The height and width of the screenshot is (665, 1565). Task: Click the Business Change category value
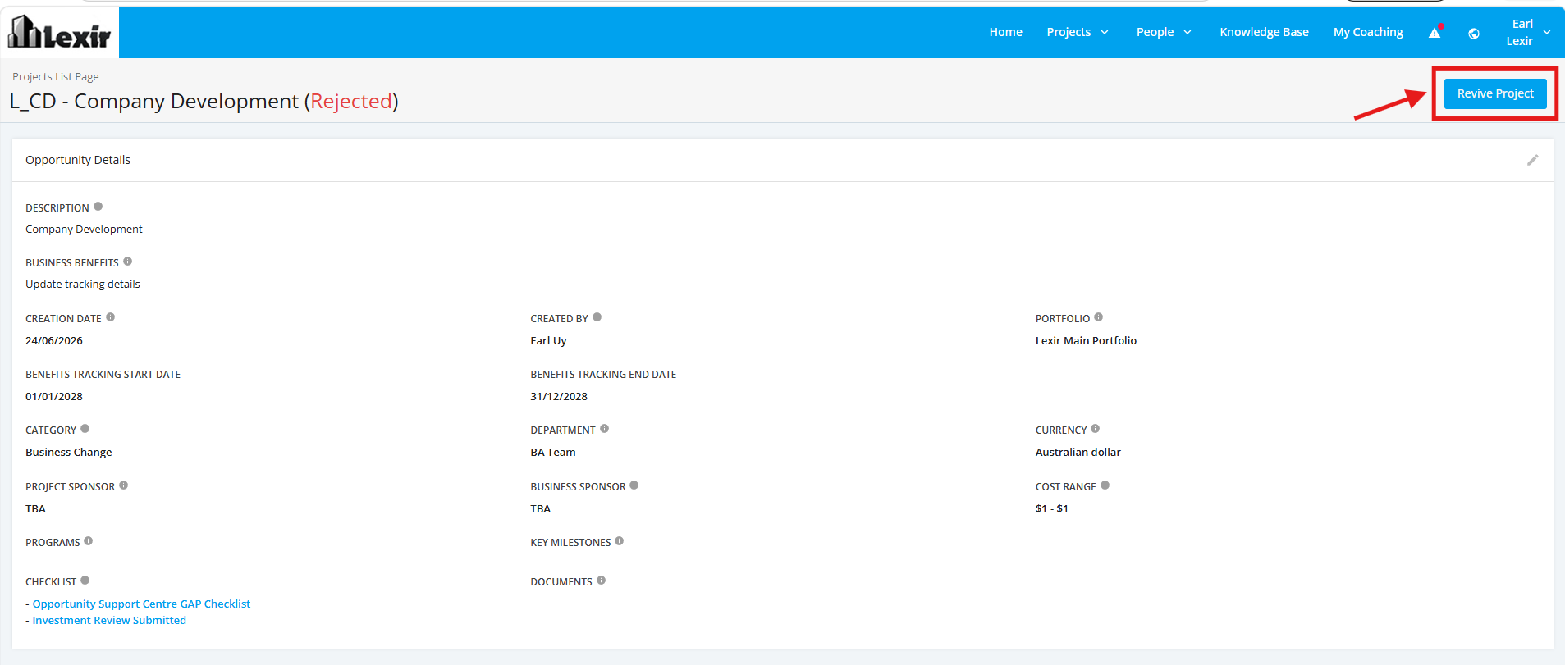[x=69, y=452]
